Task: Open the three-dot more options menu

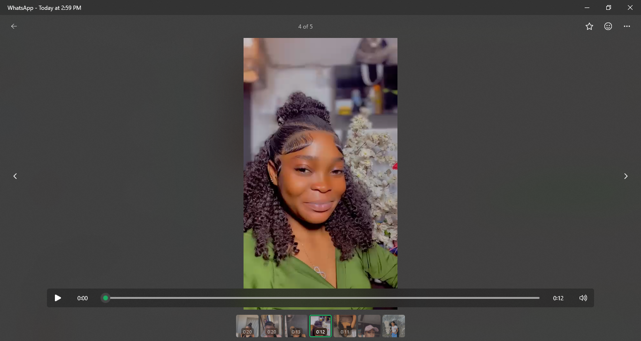Action: click(x=627, y=26)
